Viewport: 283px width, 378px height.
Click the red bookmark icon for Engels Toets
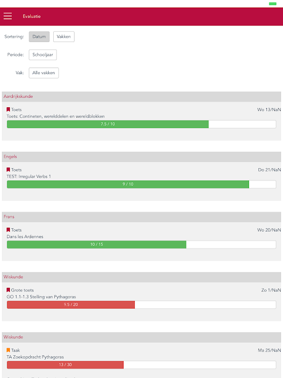click(x=8, y=170)
